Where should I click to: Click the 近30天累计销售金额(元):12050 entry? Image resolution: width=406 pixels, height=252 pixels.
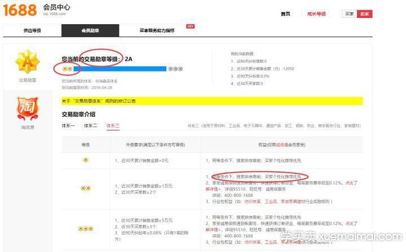(263, 69)
